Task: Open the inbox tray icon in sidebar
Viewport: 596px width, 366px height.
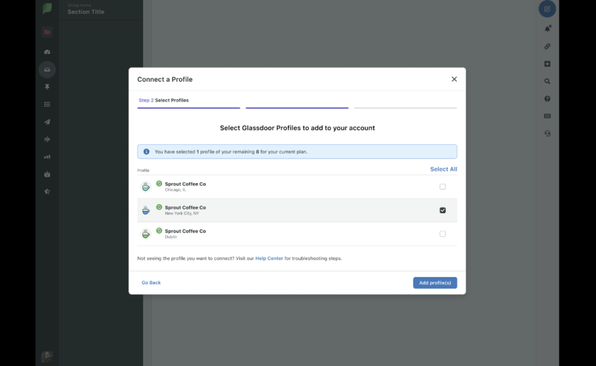Action: coord(47,70)
